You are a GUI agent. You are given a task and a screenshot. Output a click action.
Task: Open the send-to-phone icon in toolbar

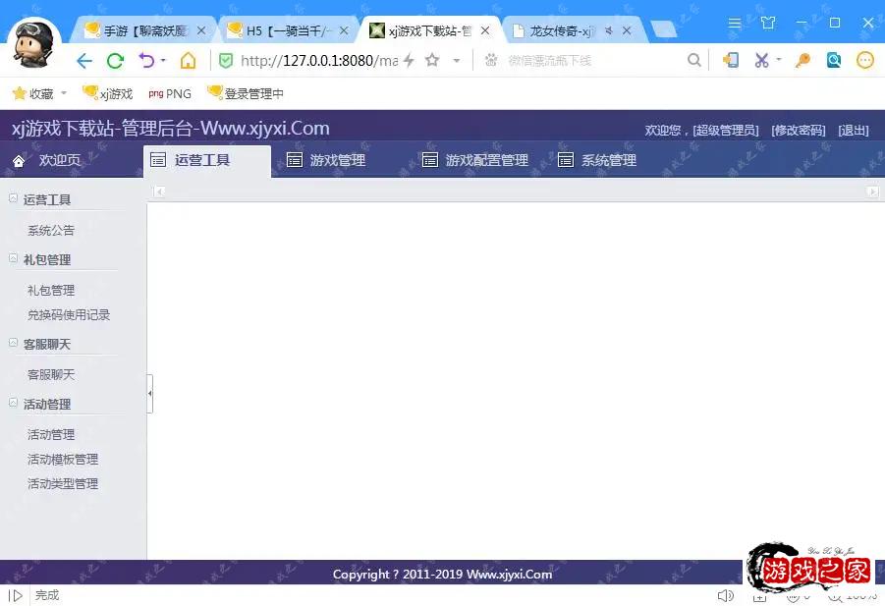732,60
